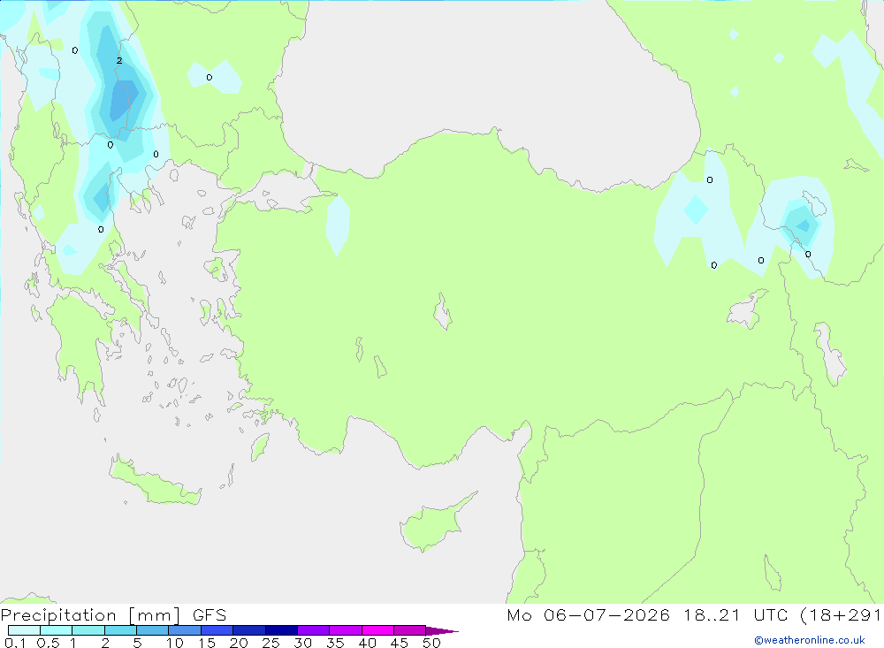884x648 pixels.
Task: Click the "2" precipitation value on the map
Action: (x=119, y=60)
